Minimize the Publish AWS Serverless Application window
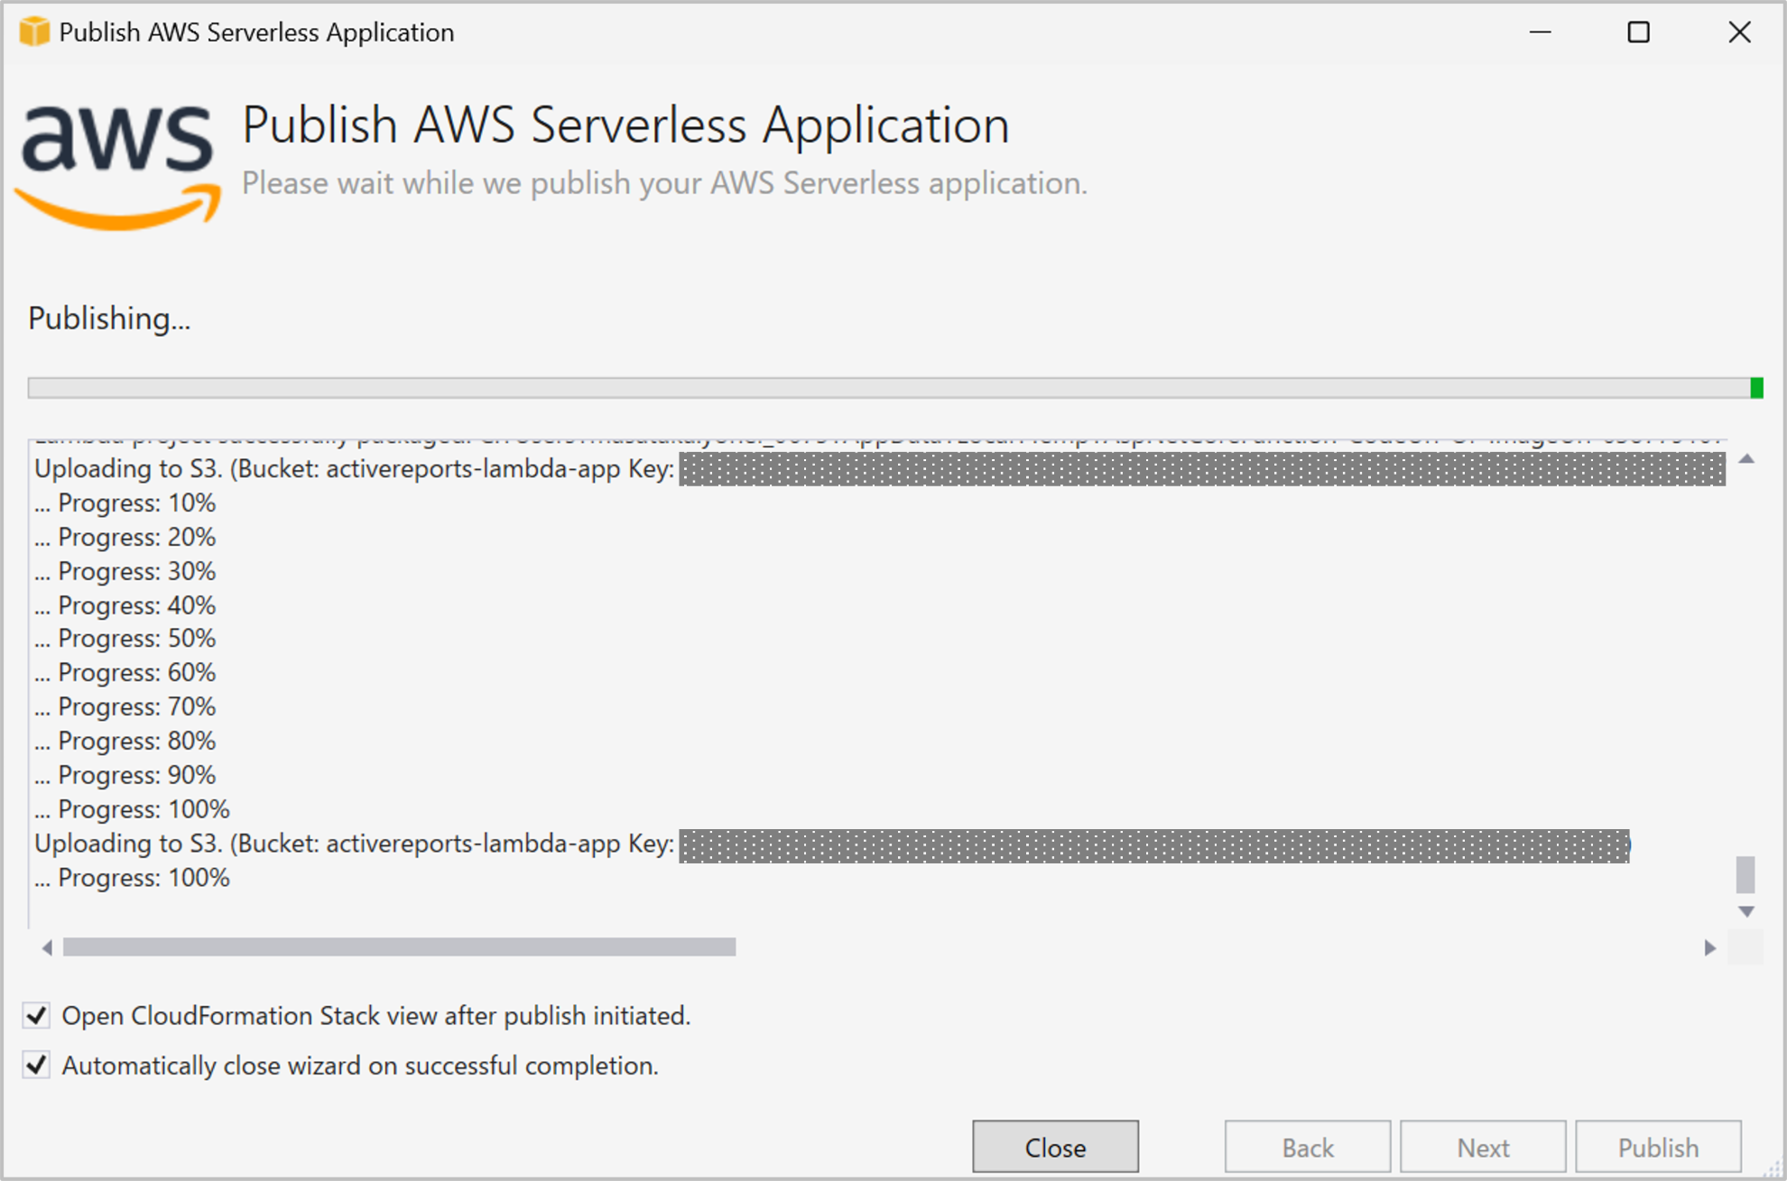This screenshot has width=1787, height=1181. [x=1541, y=32]
